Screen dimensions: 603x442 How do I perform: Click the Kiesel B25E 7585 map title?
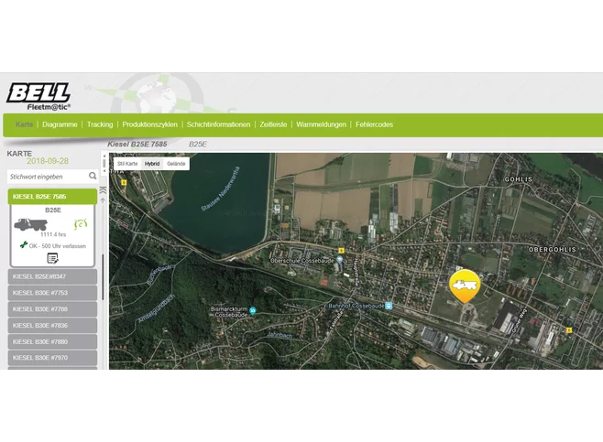[x=137, y=145]
